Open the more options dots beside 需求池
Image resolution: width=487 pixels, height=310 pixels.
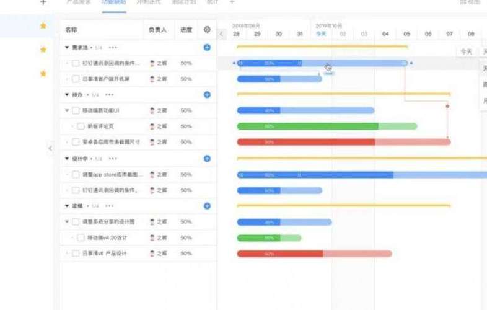(x=113, y=47)
